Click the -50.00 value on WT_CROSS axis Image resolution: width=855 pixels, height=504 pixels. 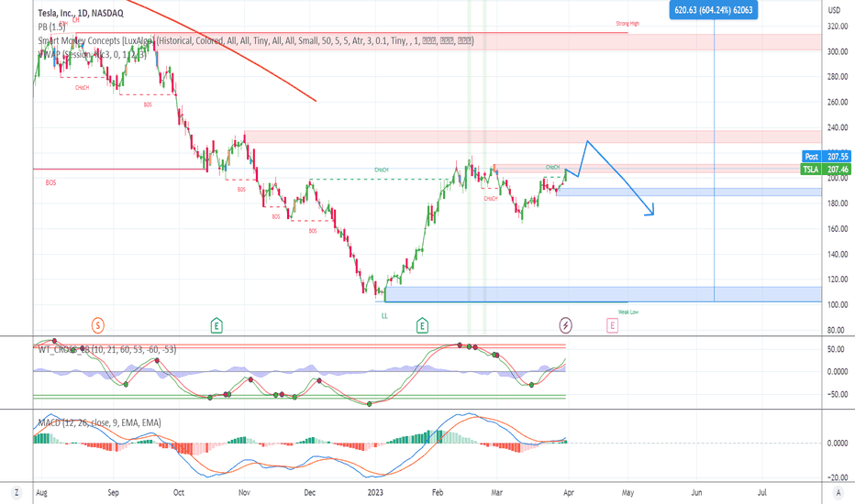[x=838, y=394]
